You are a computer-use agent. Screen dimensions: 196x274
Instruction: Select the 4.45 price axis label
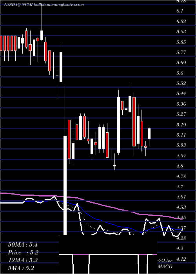181,218
